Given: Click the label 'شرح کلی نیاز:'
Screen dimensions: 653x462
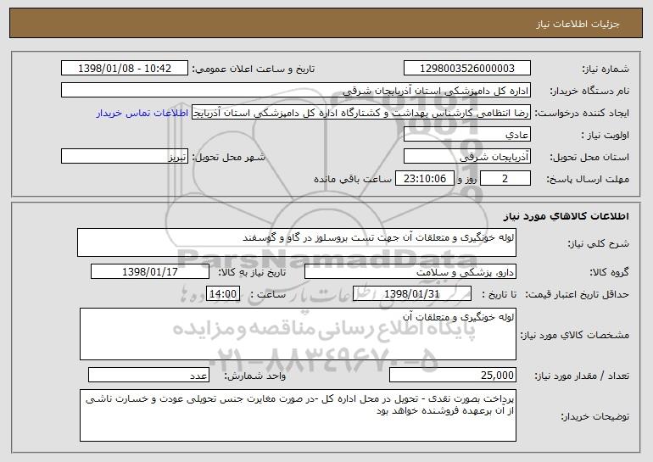Looking at the screenshot, I should tap(599, 243).
